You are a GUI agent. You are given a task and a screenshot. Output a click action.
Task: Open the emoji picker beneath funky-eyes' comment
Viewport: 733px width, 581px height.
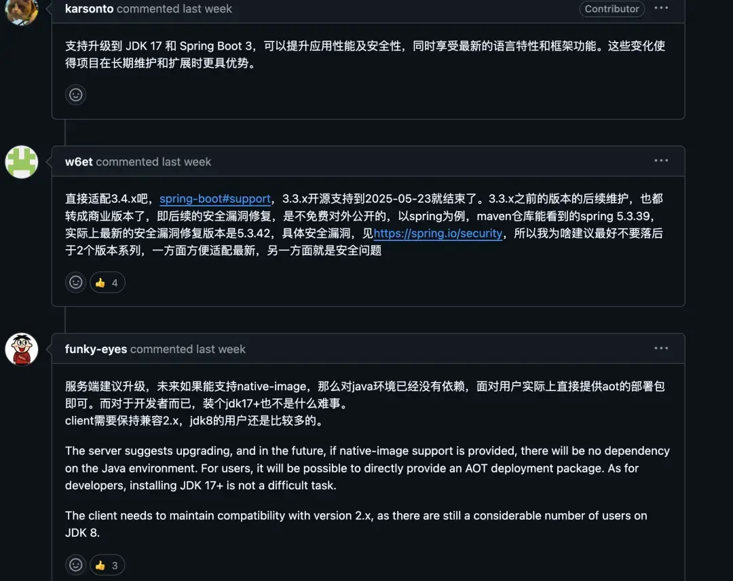coord(75,565)
